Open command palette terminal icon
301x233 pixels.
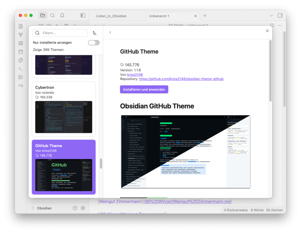[21, 69]
